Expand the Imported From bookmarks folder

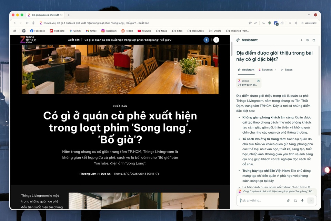click(x=238, y=31)
